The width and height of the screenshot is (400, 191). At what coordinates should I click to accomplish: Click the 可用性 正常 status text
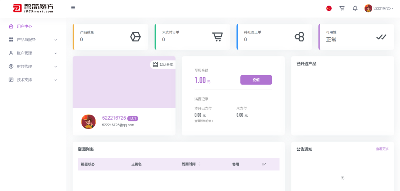click(x=331, y=39)
